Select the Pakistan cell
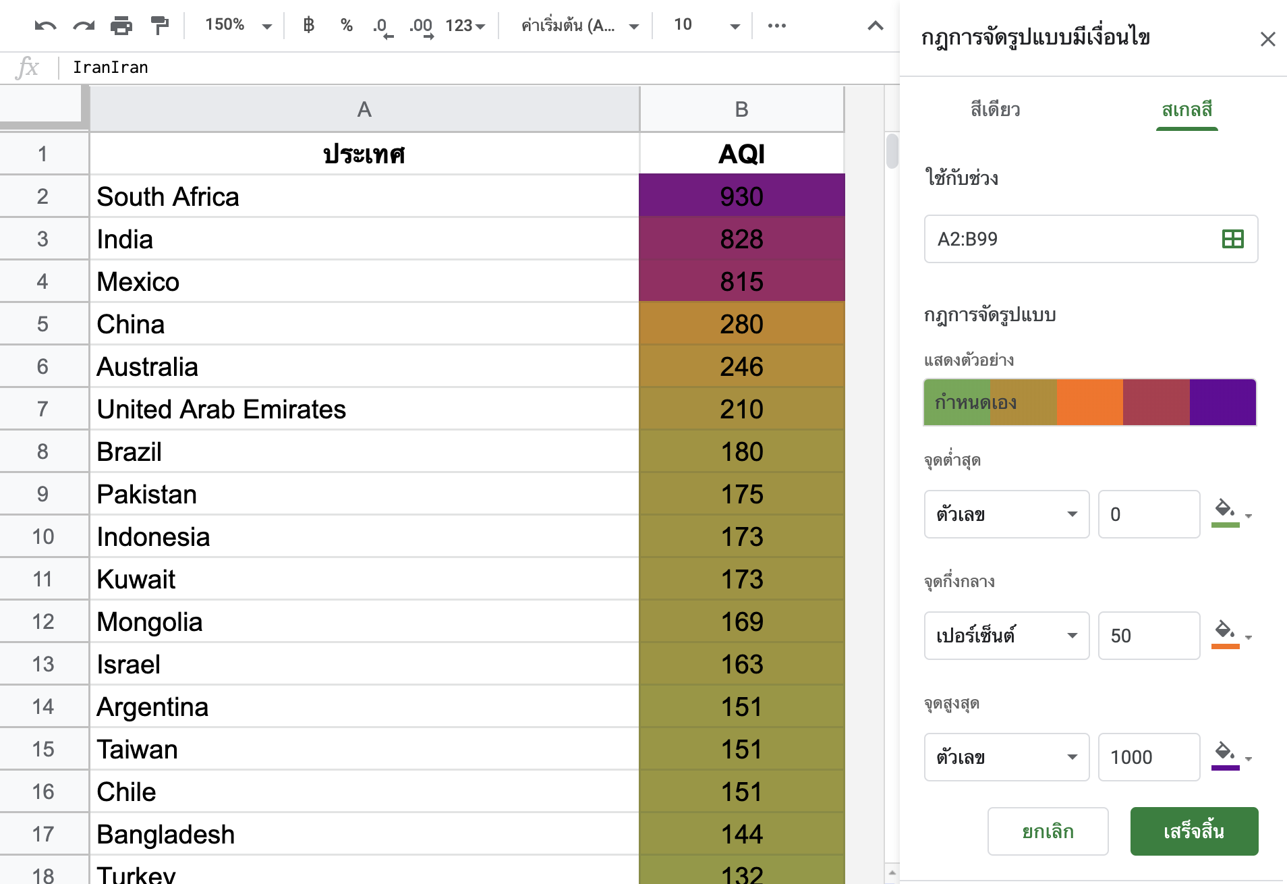Screen dimensions: 1287x884 pos(364,495)
